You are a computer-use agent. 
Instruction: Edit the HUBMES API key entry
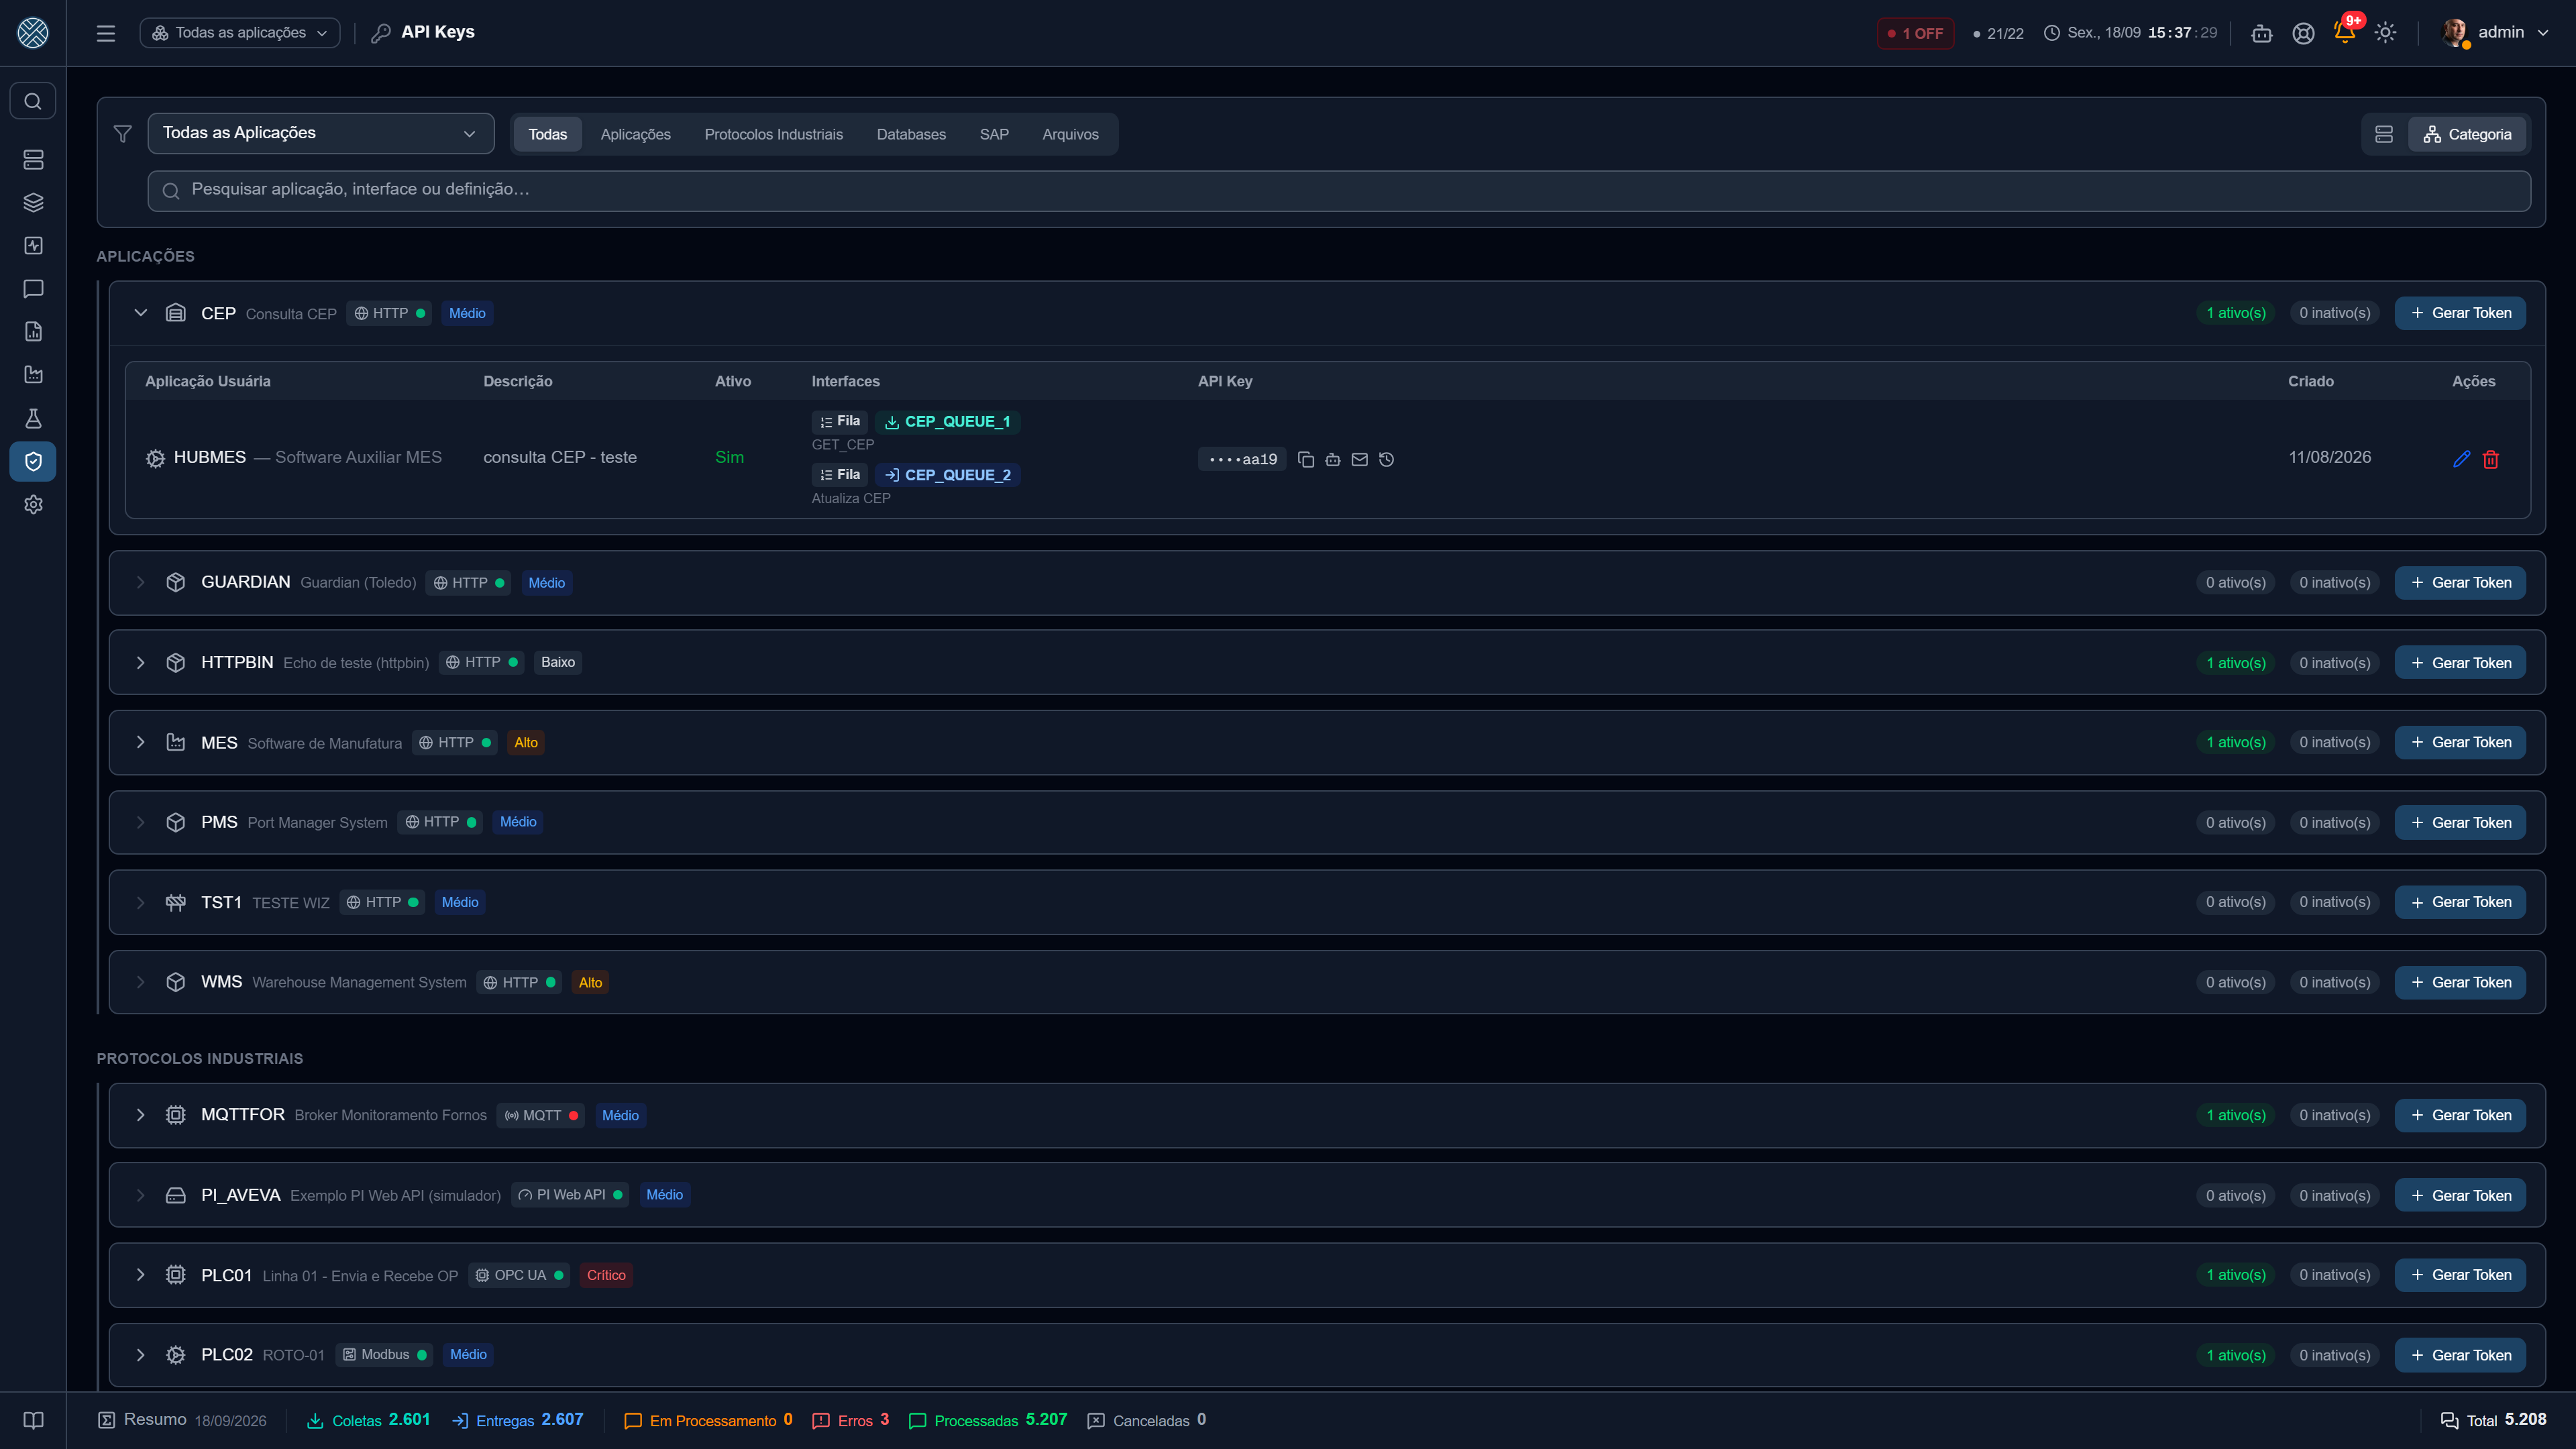(x=2461, y=459)
